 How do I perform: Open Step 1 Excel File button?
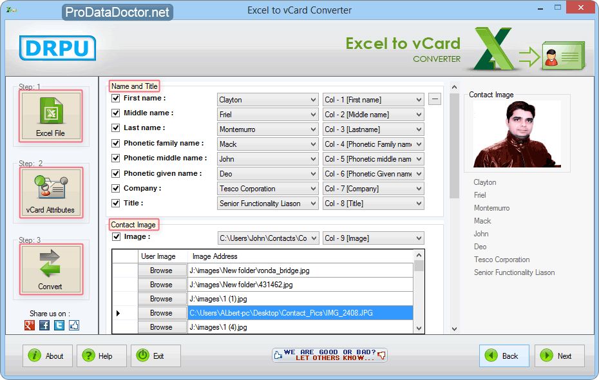(50, 116)
